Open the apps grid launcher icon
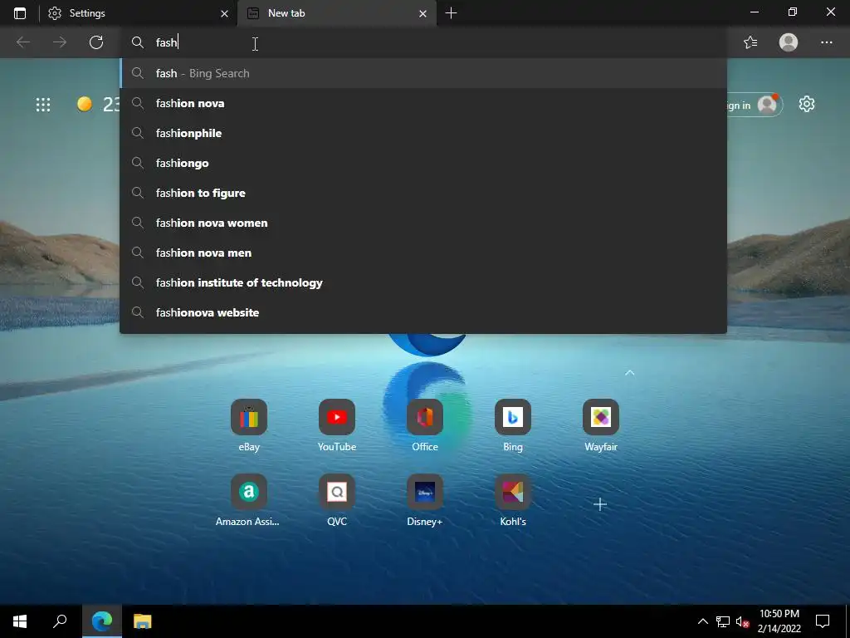Image resolution: width=850 pixels, height=638 pixels. pos(43,104)
